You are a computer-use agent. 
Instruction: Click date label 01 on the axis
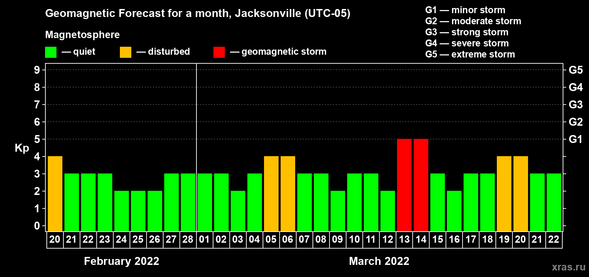click(x=204, y=239)
